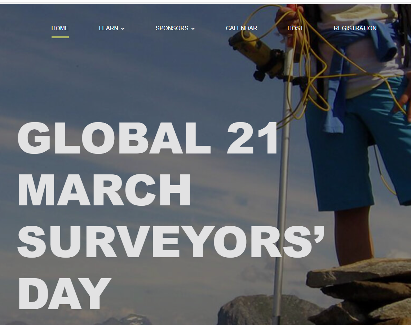
Task: Click the number 21 in the headline
Action: point(253,139)
